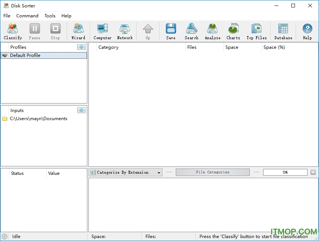The image size is (319, 241).
Task: Click the Idle status indicator icon
Action: [4, 237]
